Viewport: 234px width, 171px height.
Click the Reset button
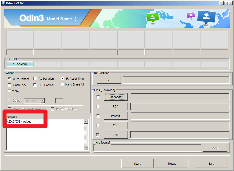point(172,164)
